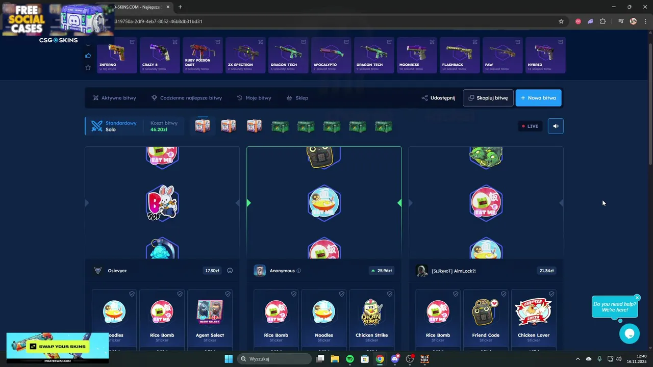Mute the battle sound with speaker button

(556, 126)
